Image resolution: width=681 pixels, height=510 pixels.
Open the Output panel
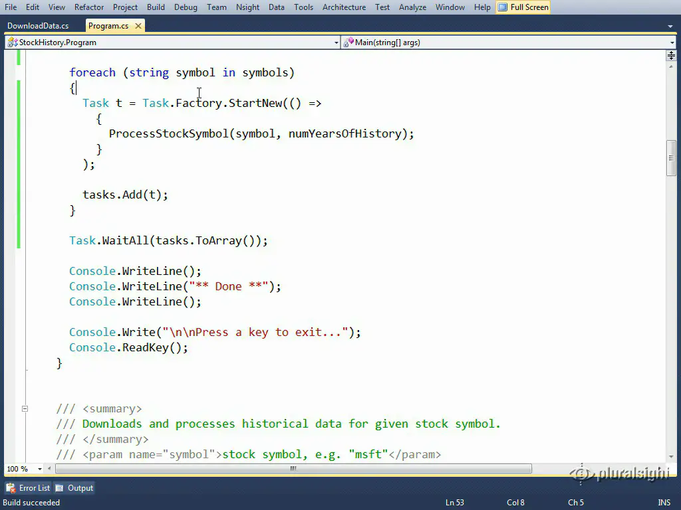[x=74, y=488]
